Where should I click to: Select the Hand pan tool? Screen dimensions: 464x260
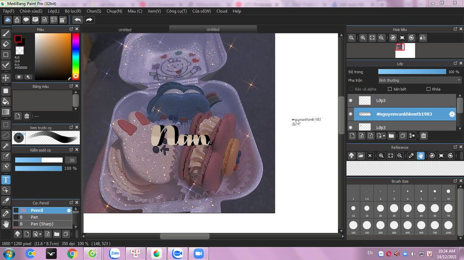5,224
